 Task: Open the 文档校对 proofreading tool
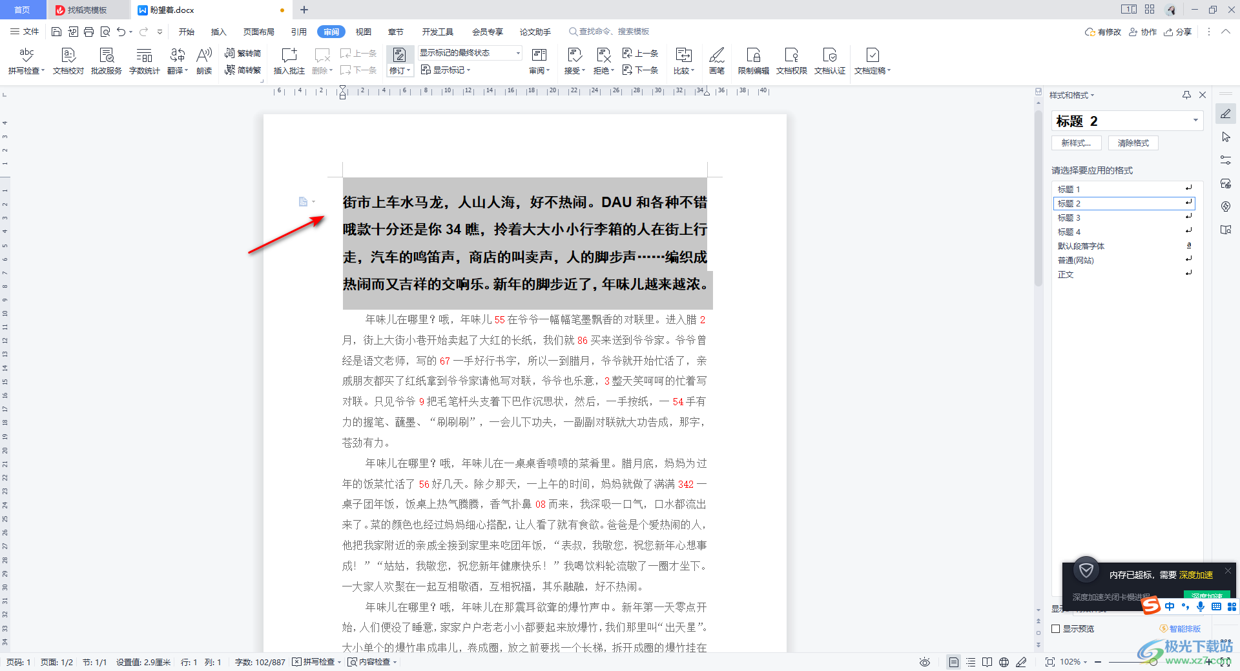point(67,60)
